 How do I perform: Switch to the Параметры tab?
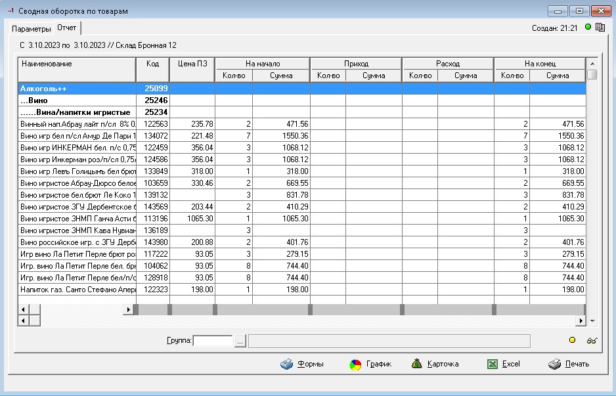click(x=31, y=29)
